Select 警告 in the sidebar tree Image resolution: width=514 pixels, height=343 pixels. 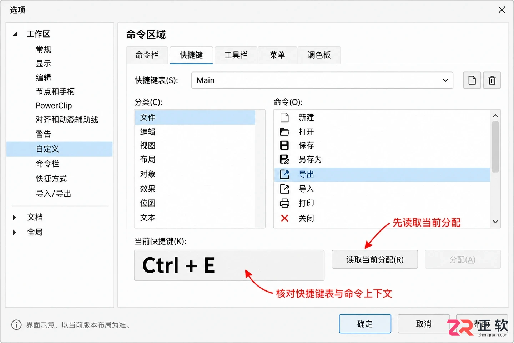click(44, 134)
